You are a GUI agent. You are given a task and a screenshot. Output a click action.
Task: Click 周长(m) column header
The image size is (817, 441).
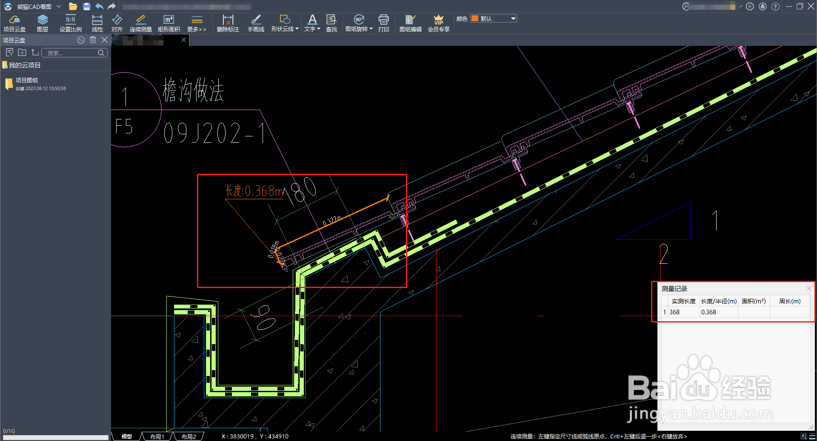[x=790, y=301]
